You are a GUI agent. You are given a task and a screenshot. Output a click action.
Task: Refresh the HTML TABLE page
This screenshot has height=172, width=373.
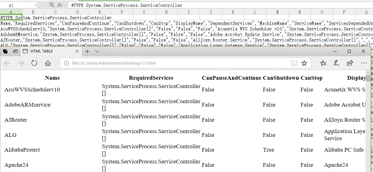coord(34,63)
